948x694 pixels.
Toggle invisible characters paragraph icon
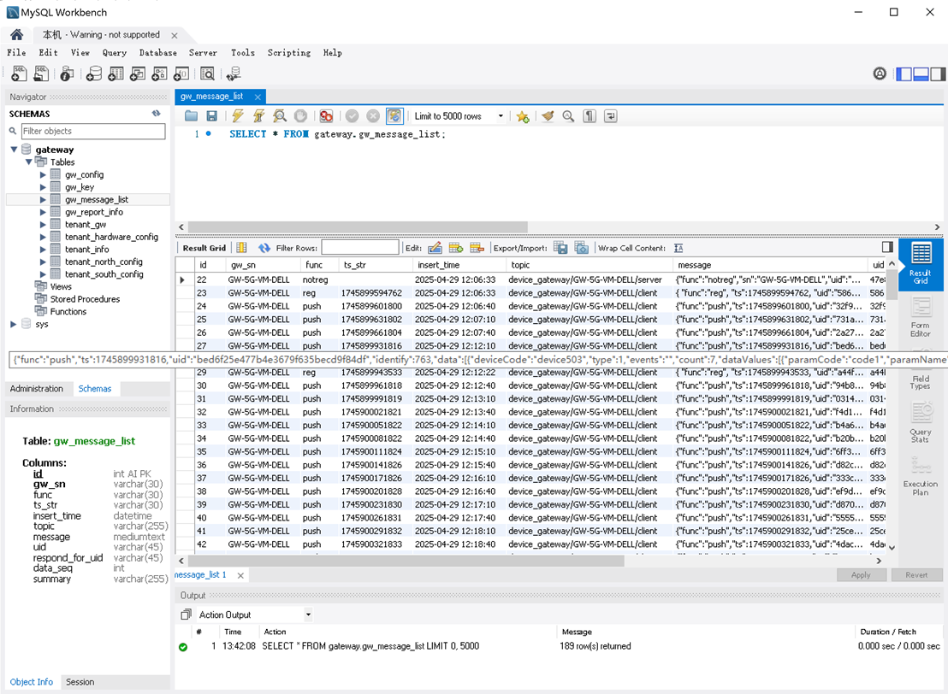590,116
